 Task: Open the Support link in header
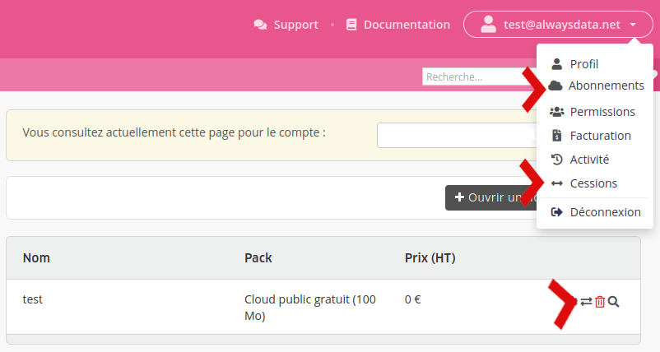click(295, 25)
